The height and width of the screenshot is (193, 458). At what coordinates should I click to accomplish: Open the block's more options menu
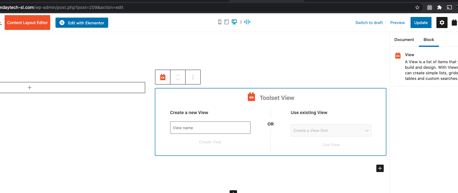(x=193, y=77)
